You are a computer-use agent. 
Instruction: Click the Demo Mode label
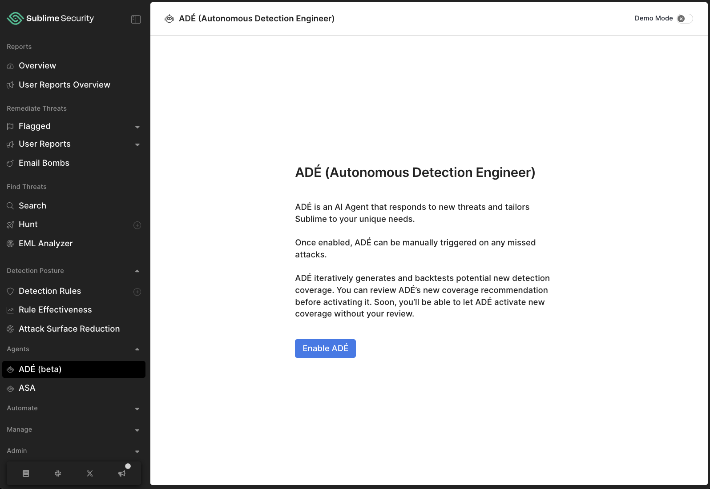654,18
